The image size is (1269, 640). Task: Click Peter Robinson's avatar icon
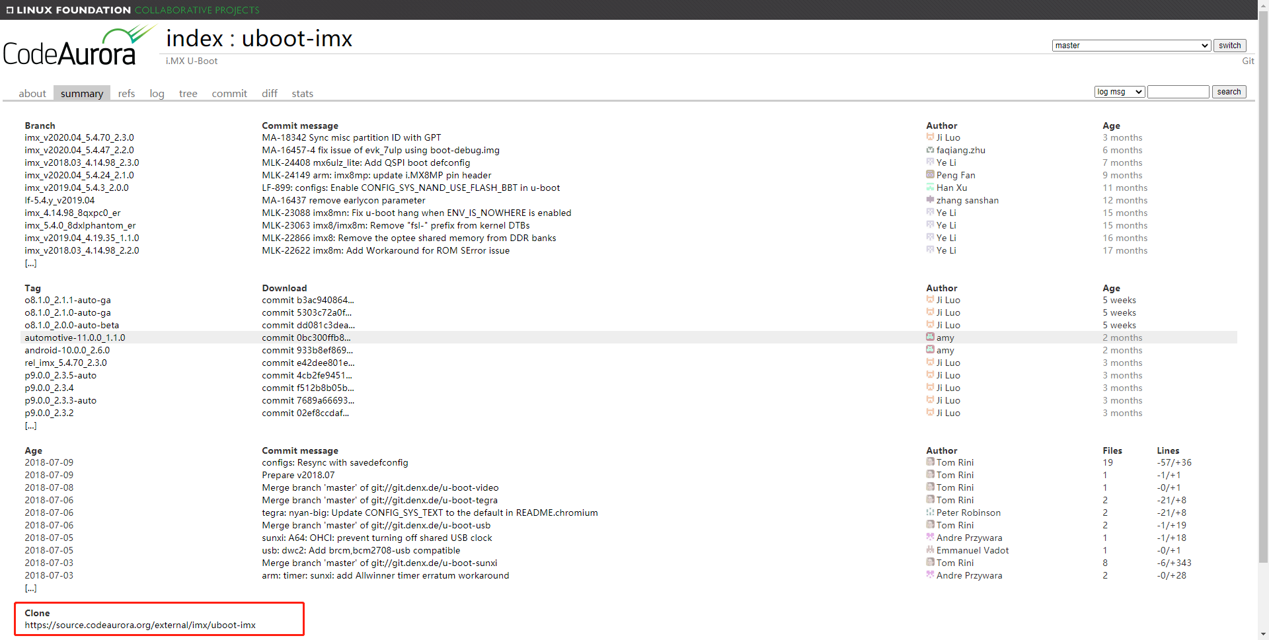[x=931, y=513]
